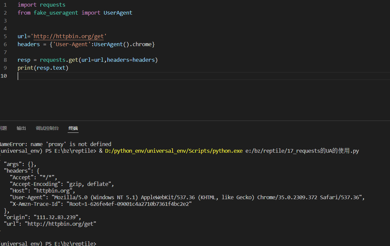
Task: Click the "Accept-Encoding" output line
Action: 62,184
